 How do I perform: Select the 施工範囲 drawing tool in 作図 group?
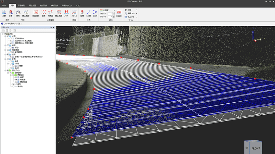[x=26, y=13]
